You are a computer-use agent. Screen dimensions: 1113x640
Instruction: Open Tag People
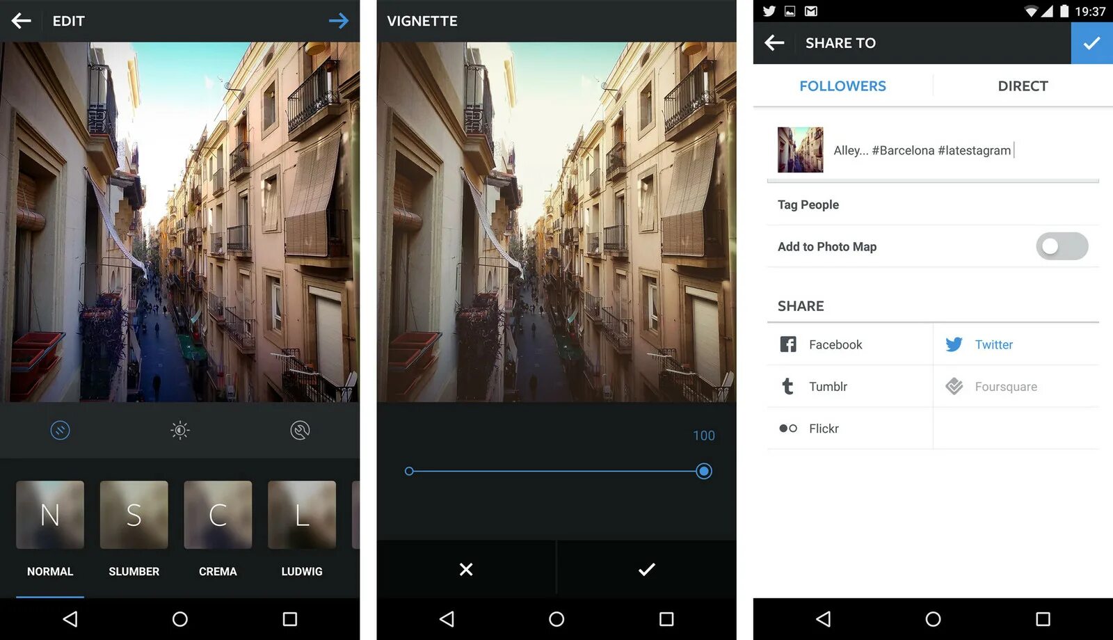933,205
